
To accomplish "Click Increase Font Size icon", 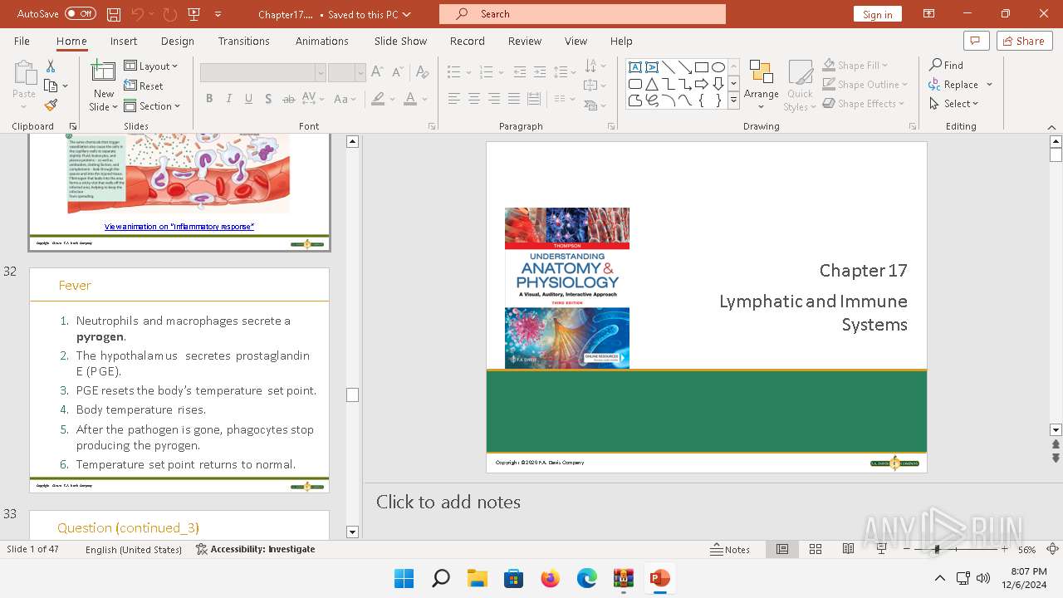I will coord(377,72).
